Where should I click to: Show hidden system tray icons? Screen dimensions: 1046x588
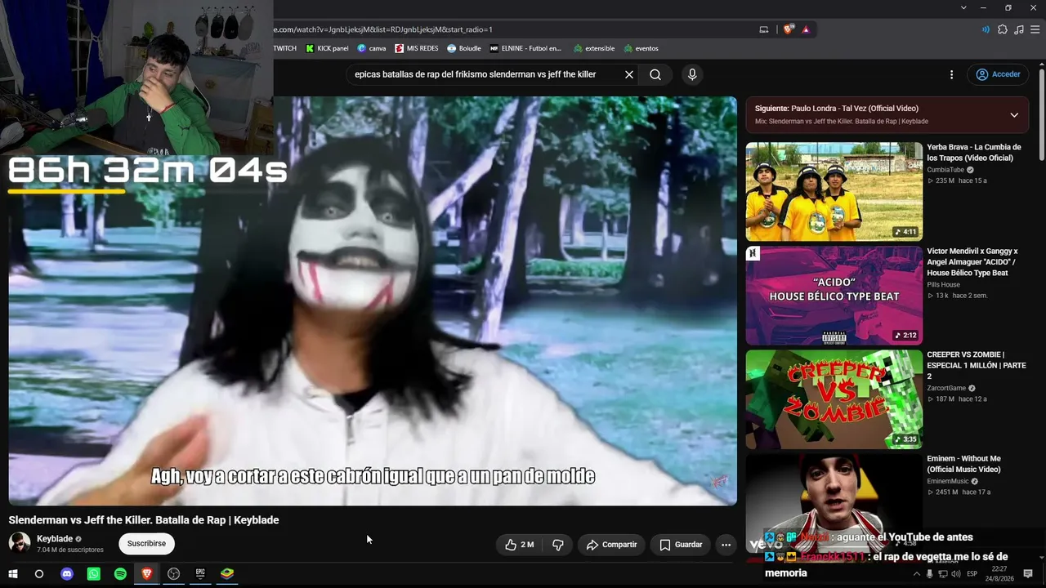click(x=916, y=574)
